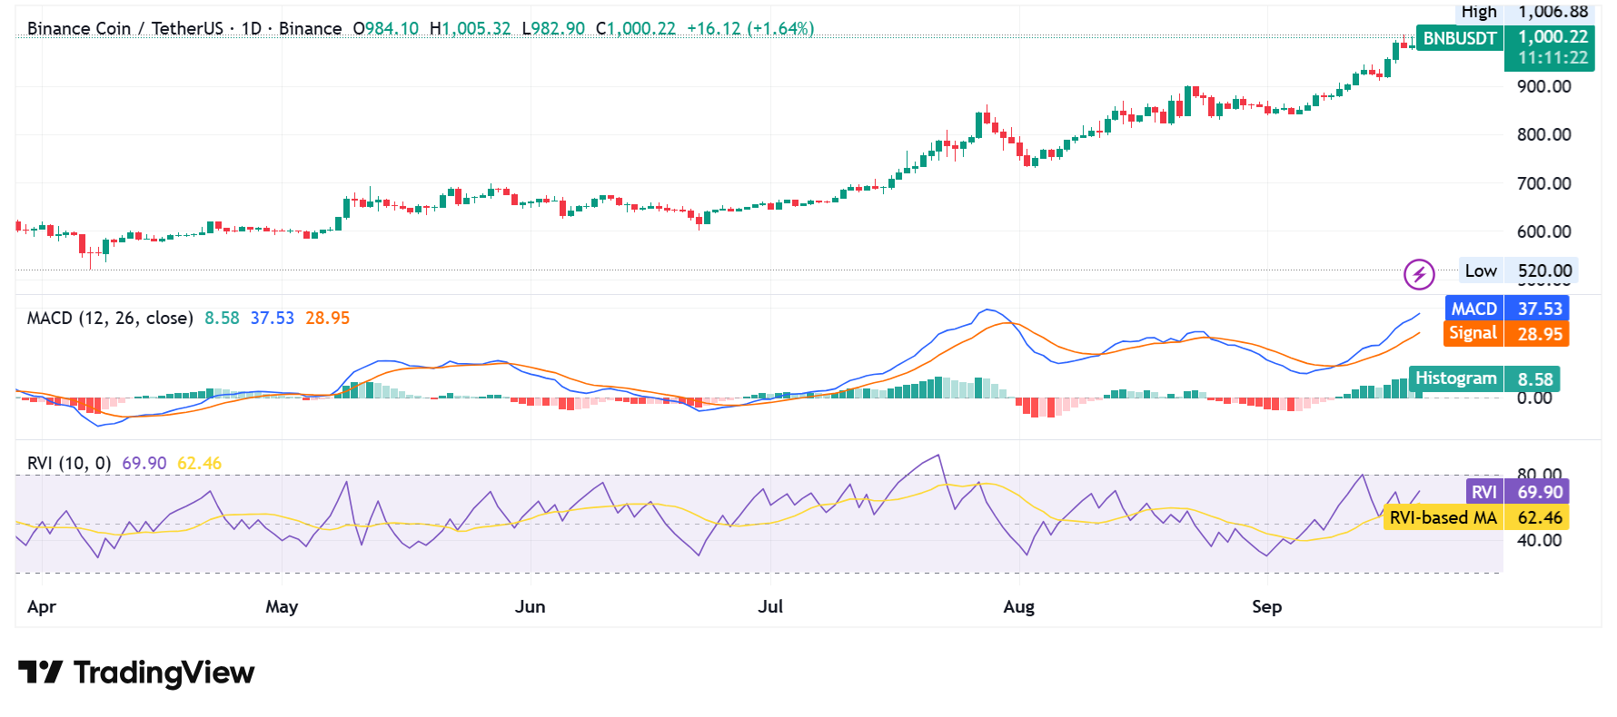Click the 600.00 price axis label
Image resolution: width=1617 pixels, height=717 pixels.
click(x=1544, y=231)
